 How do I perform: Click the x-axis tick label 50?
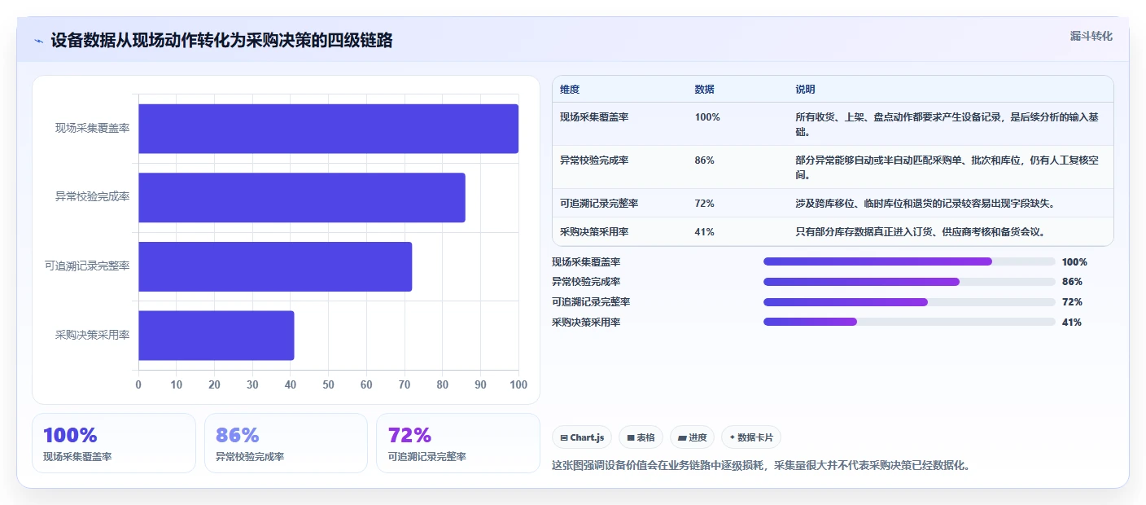click(x=328, y=384)
